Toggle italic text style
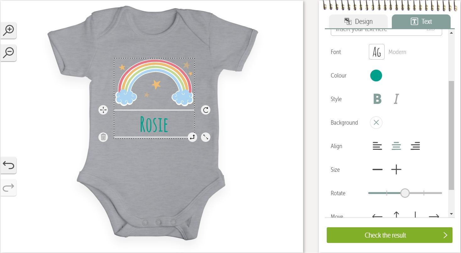The width and height of the screenshot is (461, 253). click(396, 99)
